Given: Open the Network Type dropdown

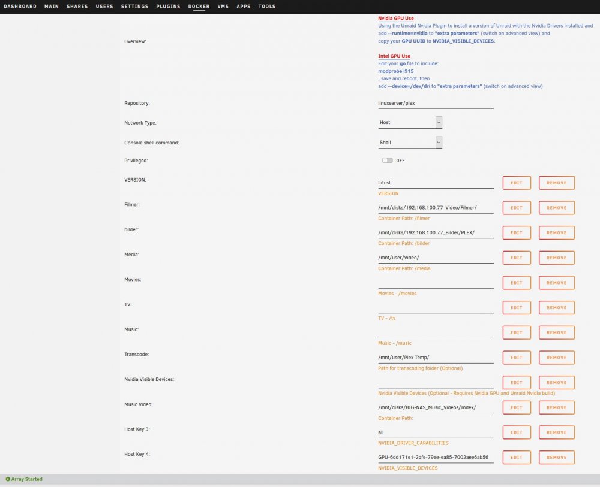Looking at the screenshot, I should click(410, 122).
